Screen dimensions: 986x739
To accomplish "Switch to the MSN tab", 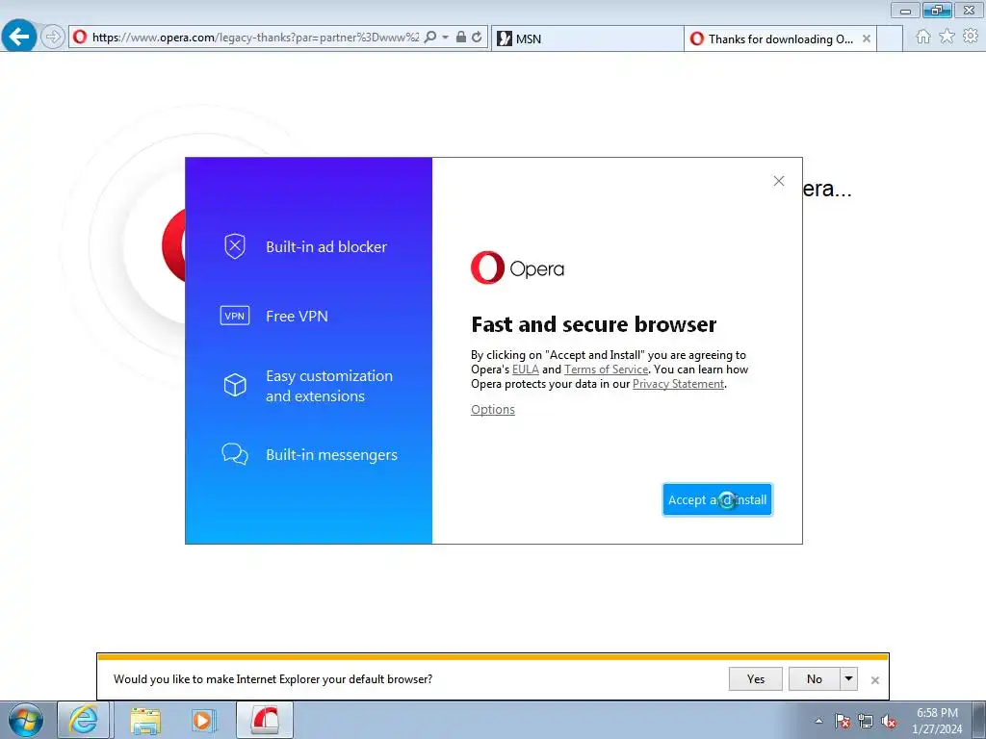I will pyautogui.click(x=587, y=38).
